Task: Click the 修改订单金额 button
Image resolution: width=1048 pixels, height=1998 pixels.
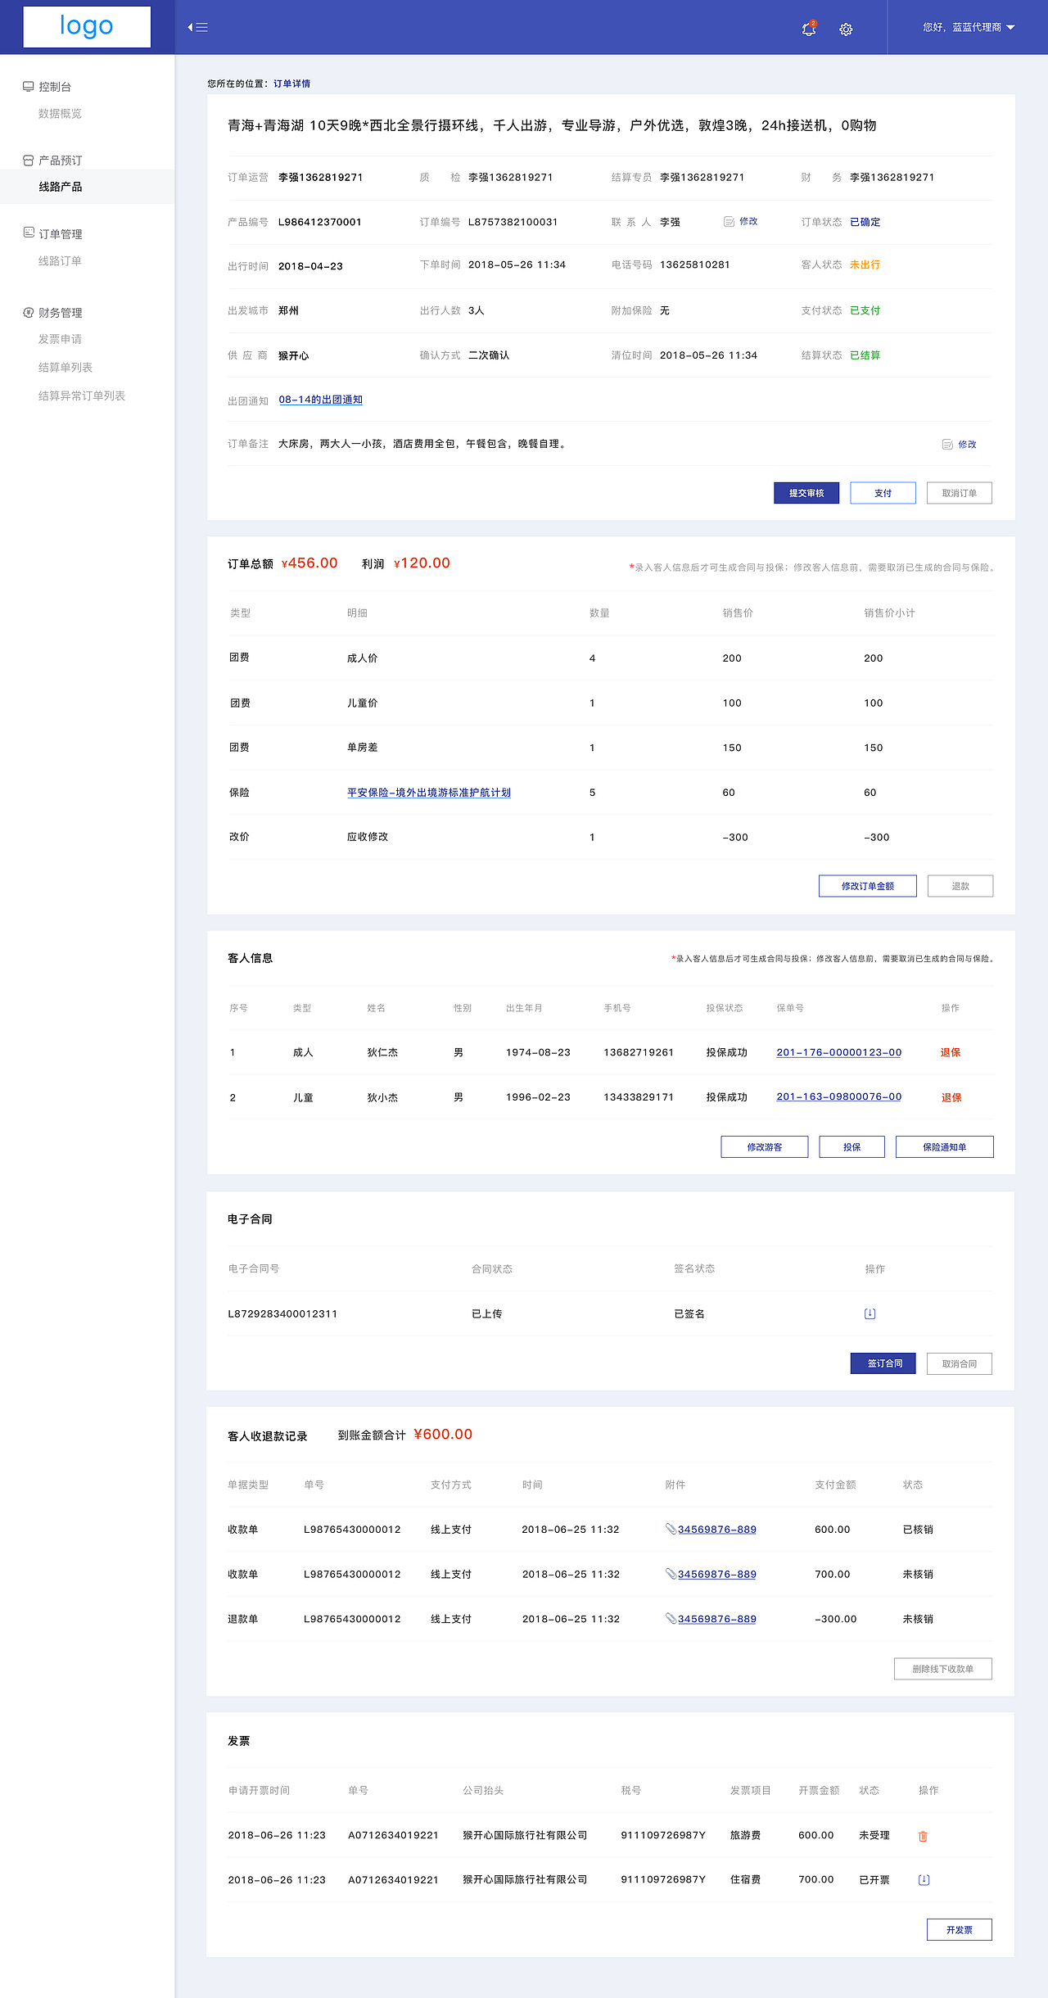Action: click(x=868, y=886)
